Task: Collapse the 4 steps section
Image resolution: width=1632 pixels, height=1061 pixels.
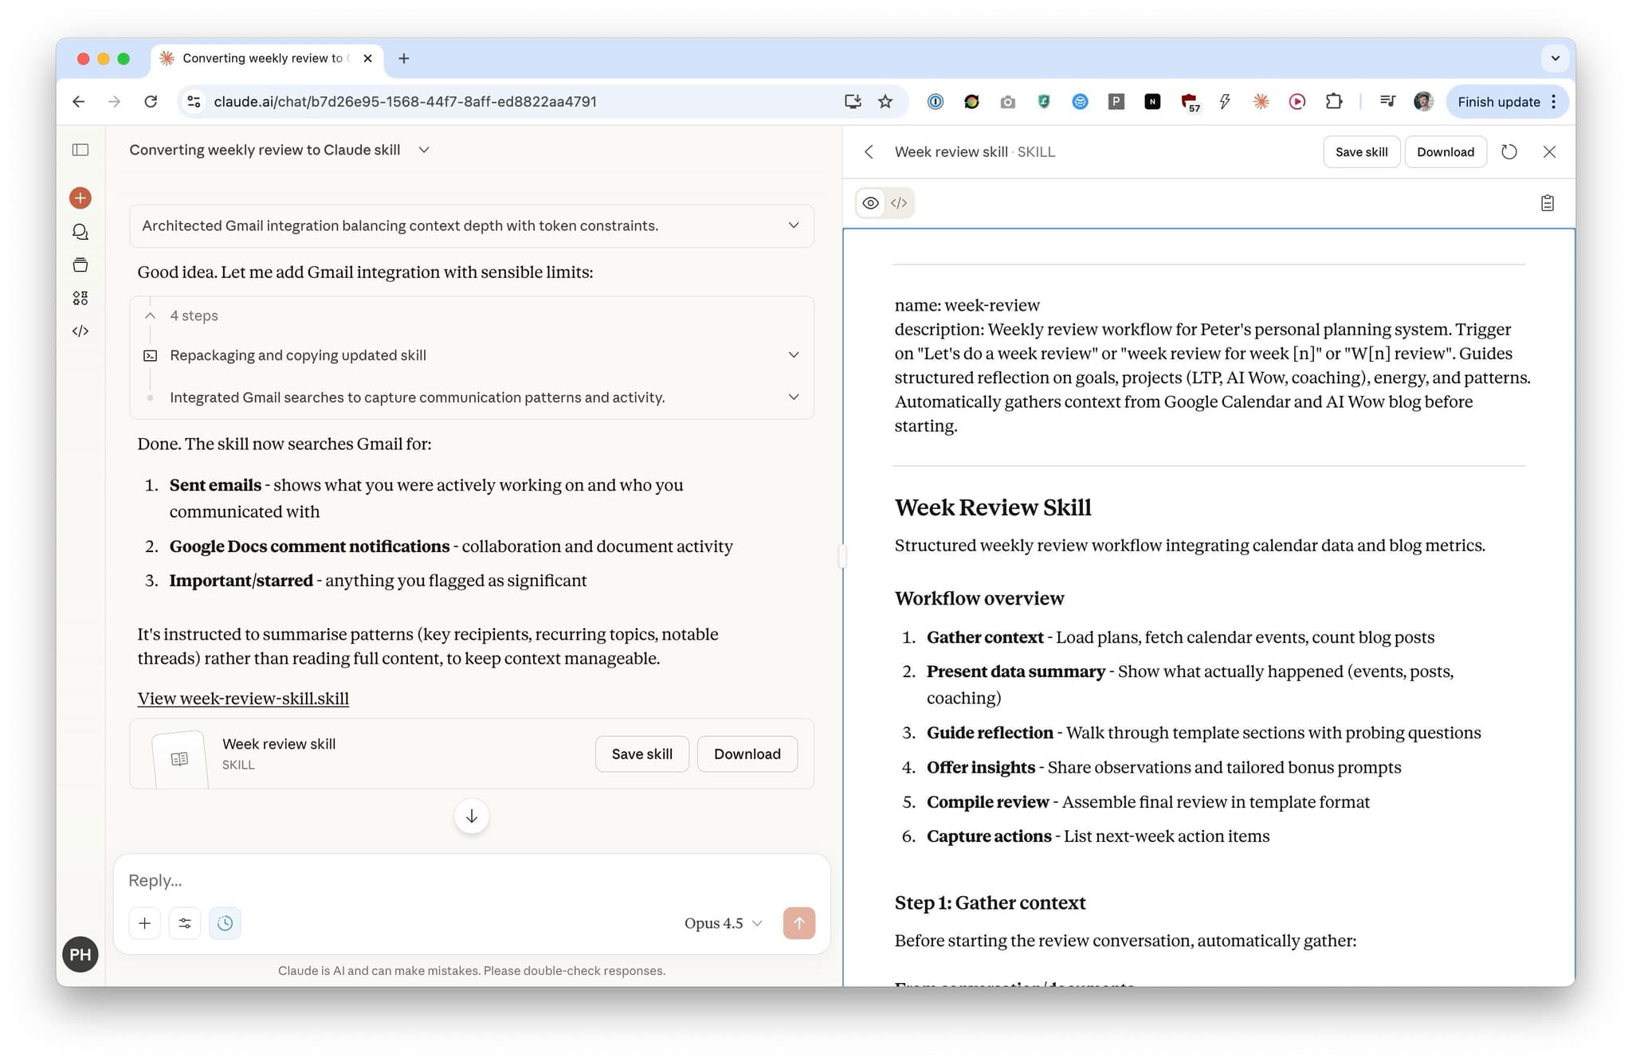Action: 151,315
